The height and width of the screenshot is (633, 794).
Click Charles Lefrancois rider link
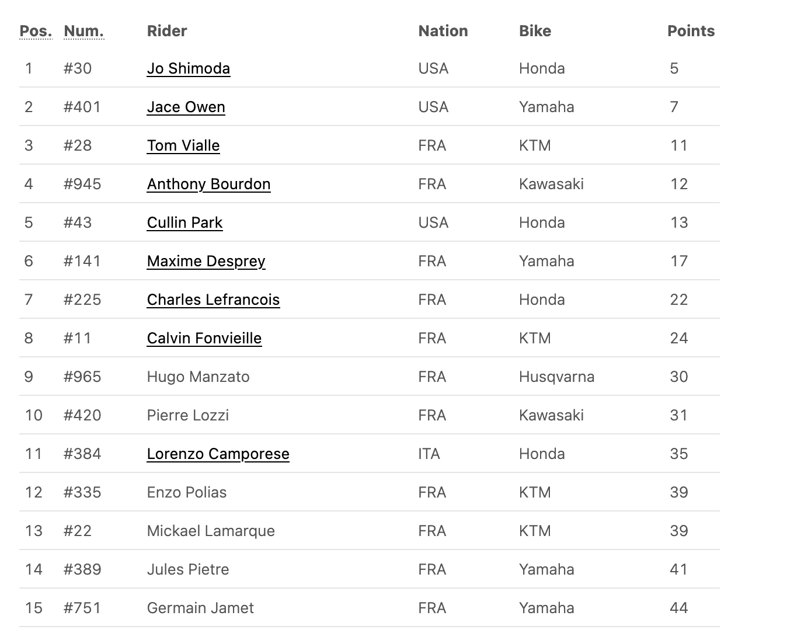click(x=214, y=300)
